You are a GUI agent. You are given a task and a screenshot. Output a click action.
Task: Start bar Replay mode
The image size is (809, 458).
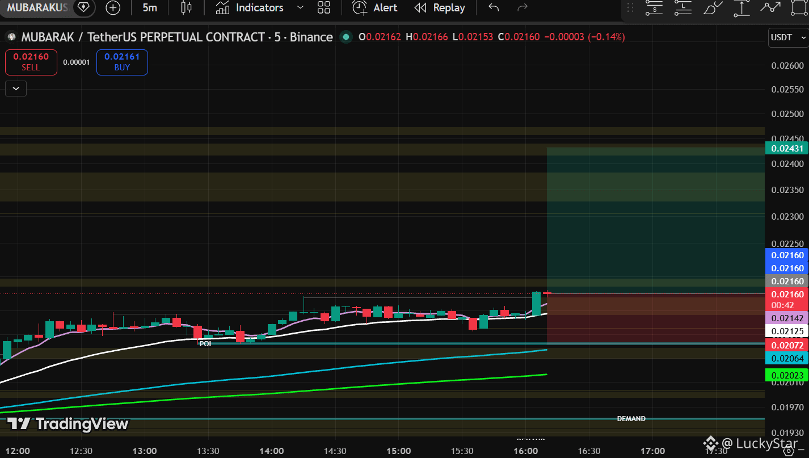click(x=440, y=8)
